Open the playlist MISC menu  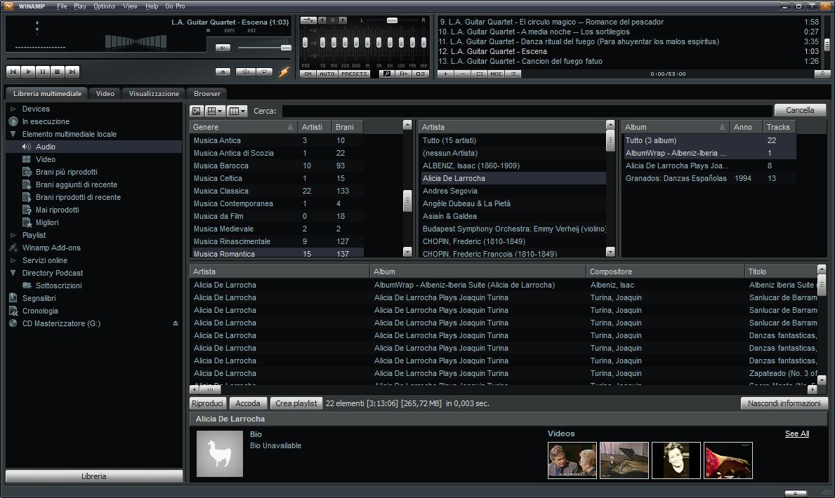[496, 74]
